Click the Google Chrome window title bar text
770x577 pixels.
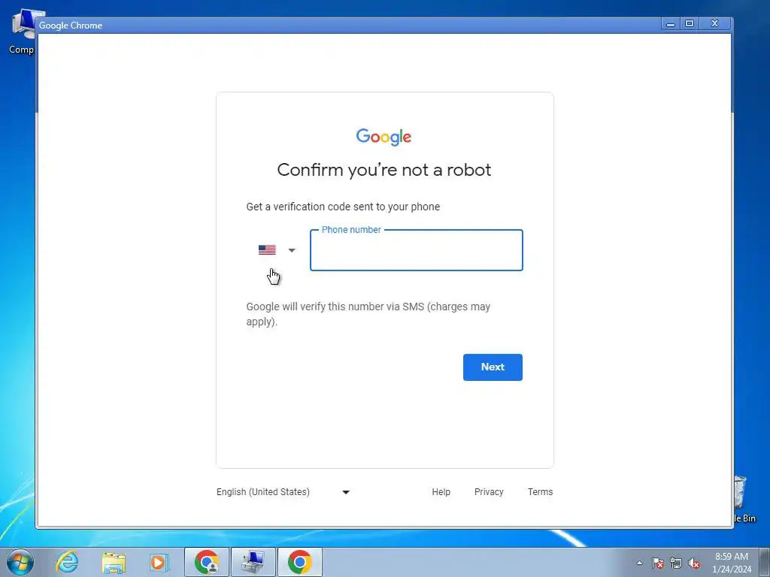click(x=71, y=26)
